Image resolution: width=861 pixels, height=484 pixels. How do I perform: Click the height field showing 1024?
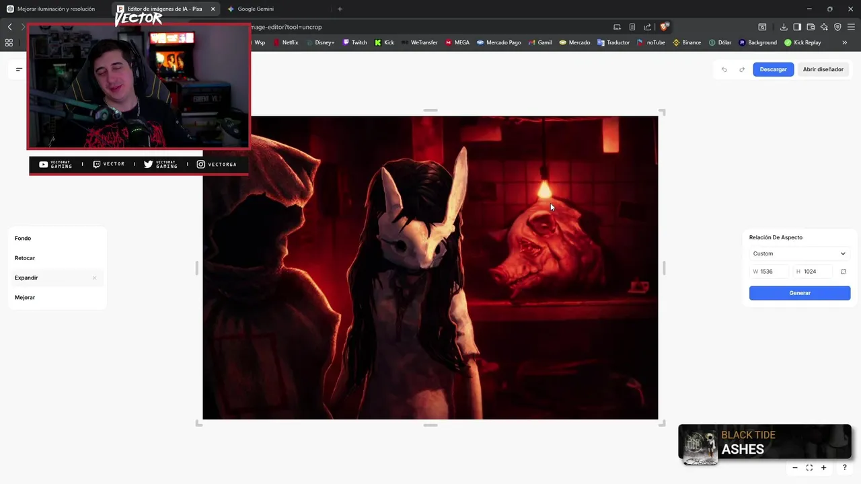point(813,272)
